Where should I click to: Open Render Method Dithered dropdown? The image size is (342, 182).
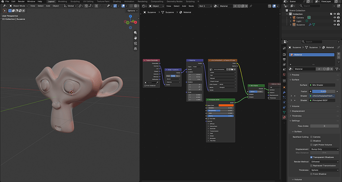(325, 162)
